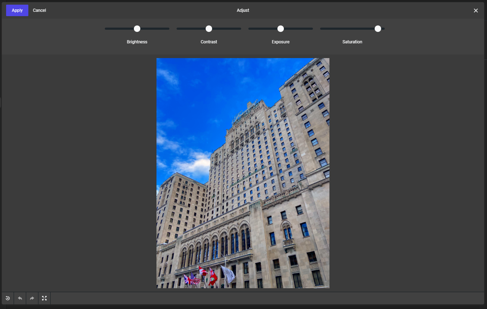Click the Apply button
The width and height of the screenshot is (487, 309).
(17, 10)
